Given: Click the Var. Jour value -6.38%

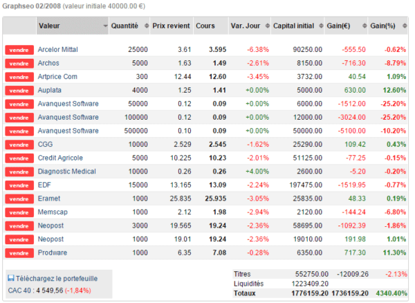Looking at the screenshot, I should (258, 50).
